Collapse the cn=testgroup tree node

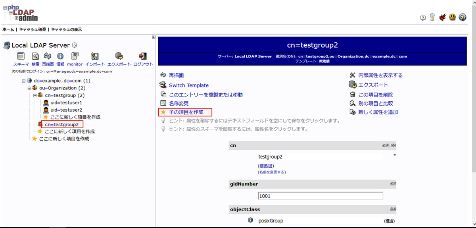35,95
